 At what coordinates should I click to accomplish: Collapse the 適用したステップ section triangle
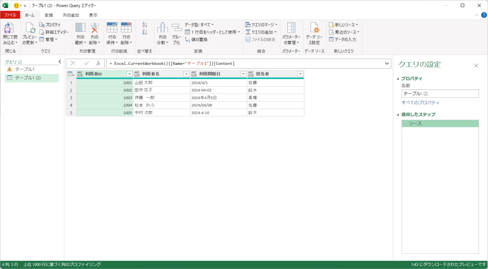click(398, 114)
